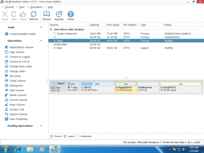The image size is (204, 153).
Task: Click the Convert to FAT32 icon
Action: (x=7, y=62)
